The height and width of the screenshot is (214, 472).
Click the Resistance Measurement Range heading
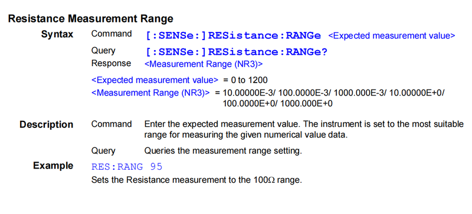[x=91, y=19]
